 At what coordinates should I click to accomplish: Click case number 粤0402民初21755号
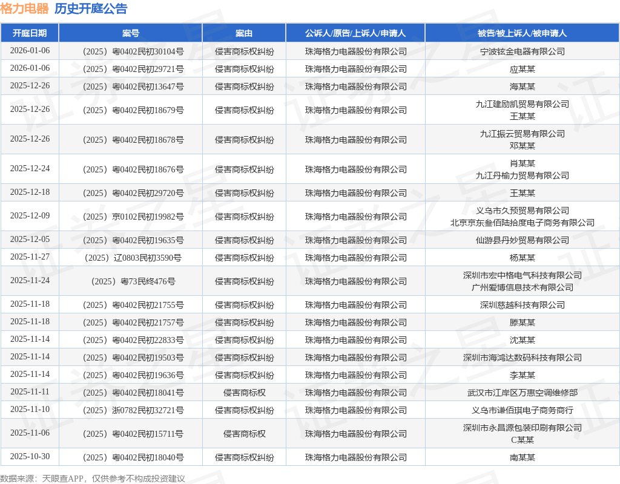pyautogui.click(x=148, y=305)
